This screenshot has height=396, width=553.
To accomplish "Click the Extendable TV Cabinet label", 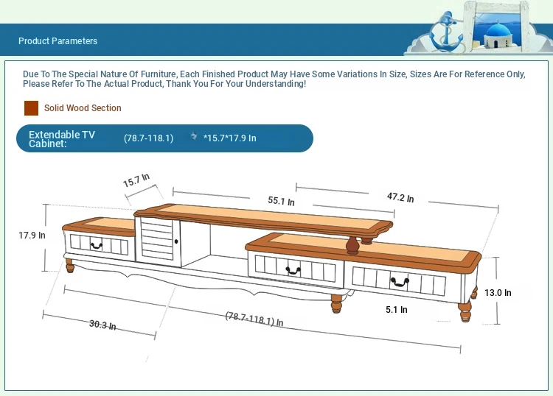I will (x=62, y=138).
